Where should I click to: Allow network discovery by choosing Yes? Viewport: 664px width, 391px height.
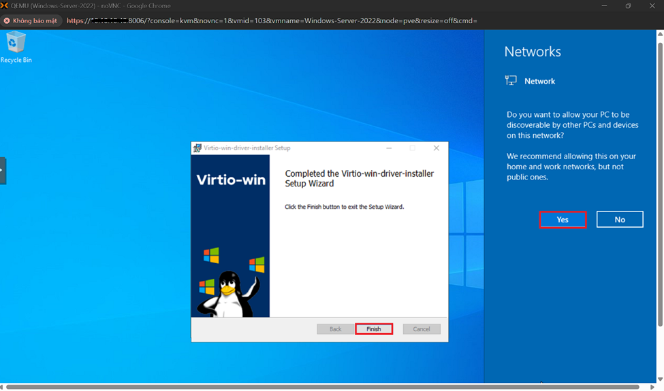coord(563,220)
